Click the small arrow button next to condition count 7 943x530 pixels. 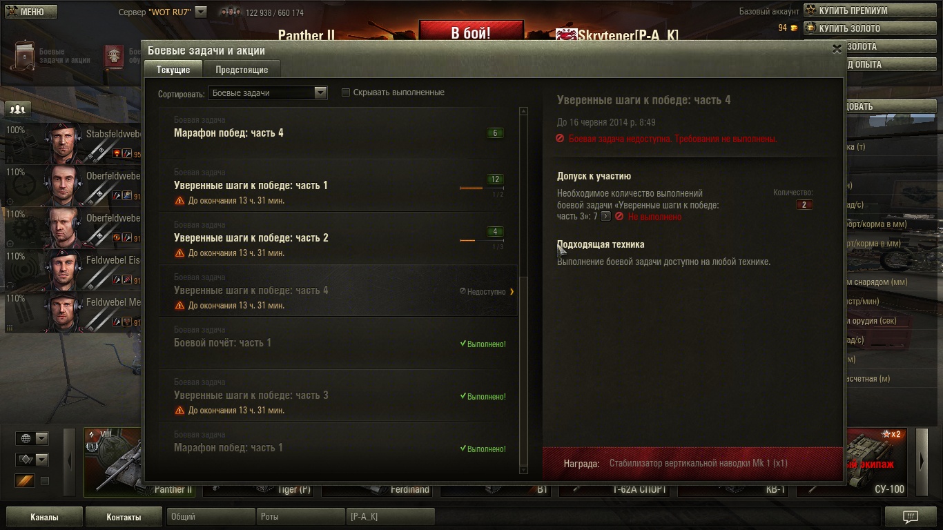605,217
